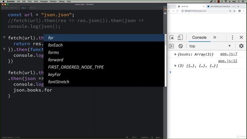Bookmark the page with the star icon
247x139 pixels.
[234, 11]
